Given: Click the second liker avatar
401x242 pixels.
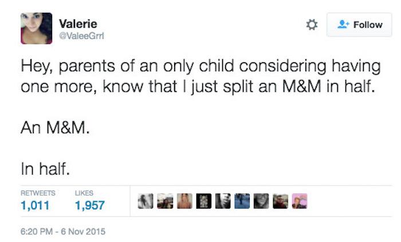Looking at the screenshot, I should [x=165, y=201].
